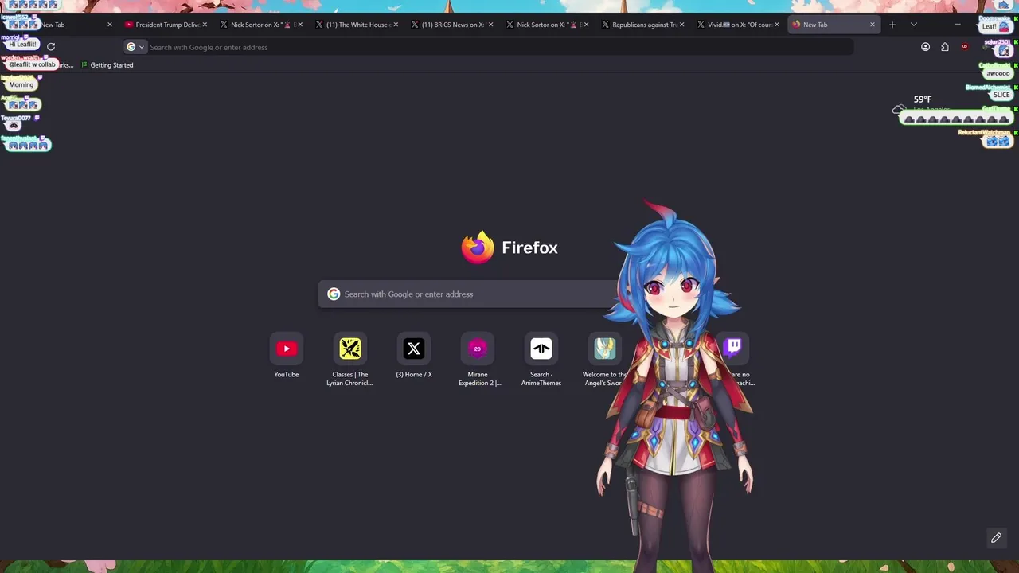This screenshot has height=573, width=1019.
Task: Click the 59°F weather reading
Action: click(x=923, y=99)
